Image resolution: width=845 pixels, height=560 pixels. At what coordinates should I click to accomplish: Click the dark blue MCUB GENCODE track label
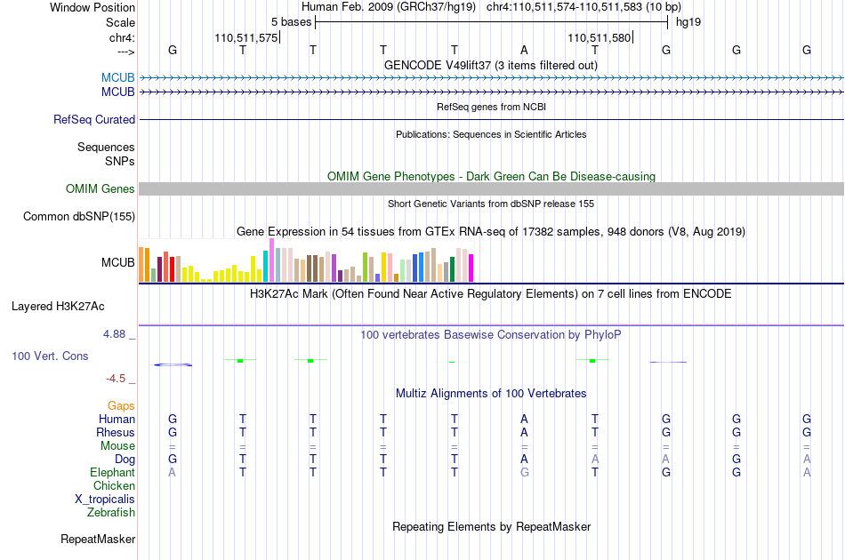[118, 92]
